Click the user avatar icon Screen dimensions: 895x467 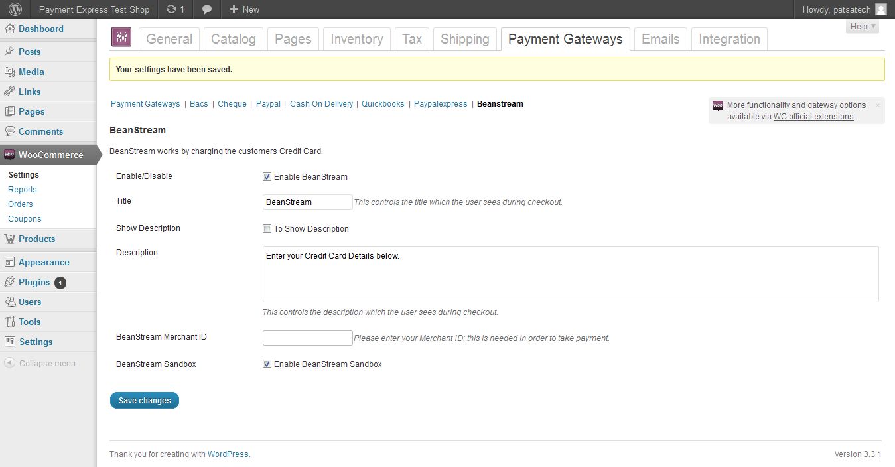pos(880,9)
